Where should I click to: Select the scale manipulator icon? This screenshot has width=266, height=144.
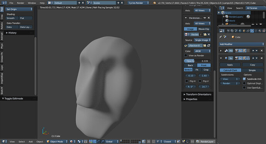pyautogui.click(x=102, y=141)
